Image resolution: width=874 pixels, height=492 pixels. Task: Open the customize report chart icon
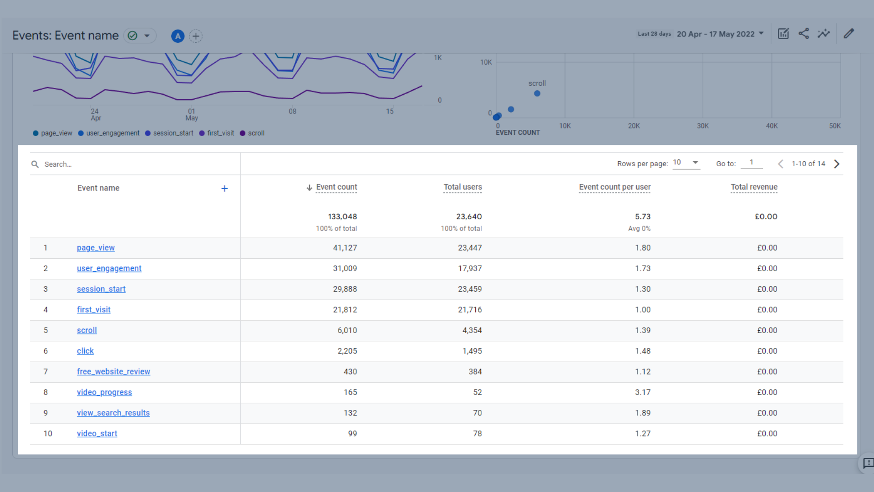[x=783, y=34]
